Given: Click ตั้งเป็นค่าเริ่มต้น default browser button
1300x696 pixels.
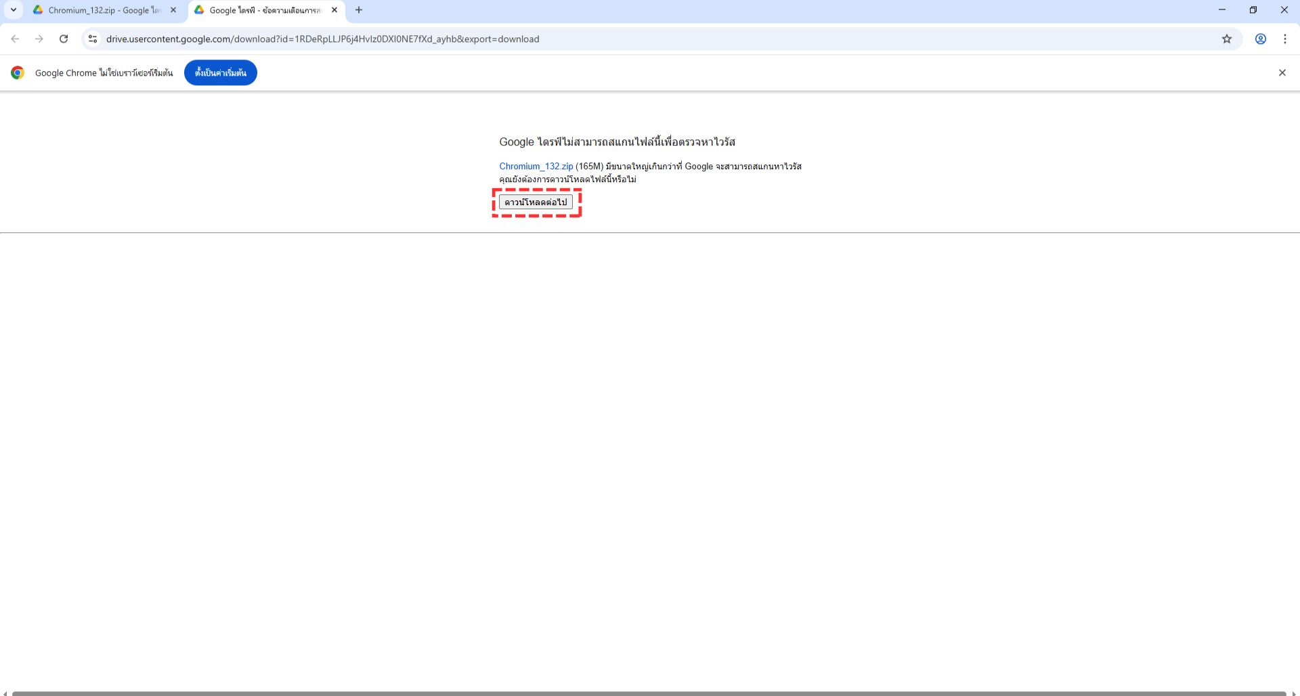Looking at the screenshot, I should [221, 72].
